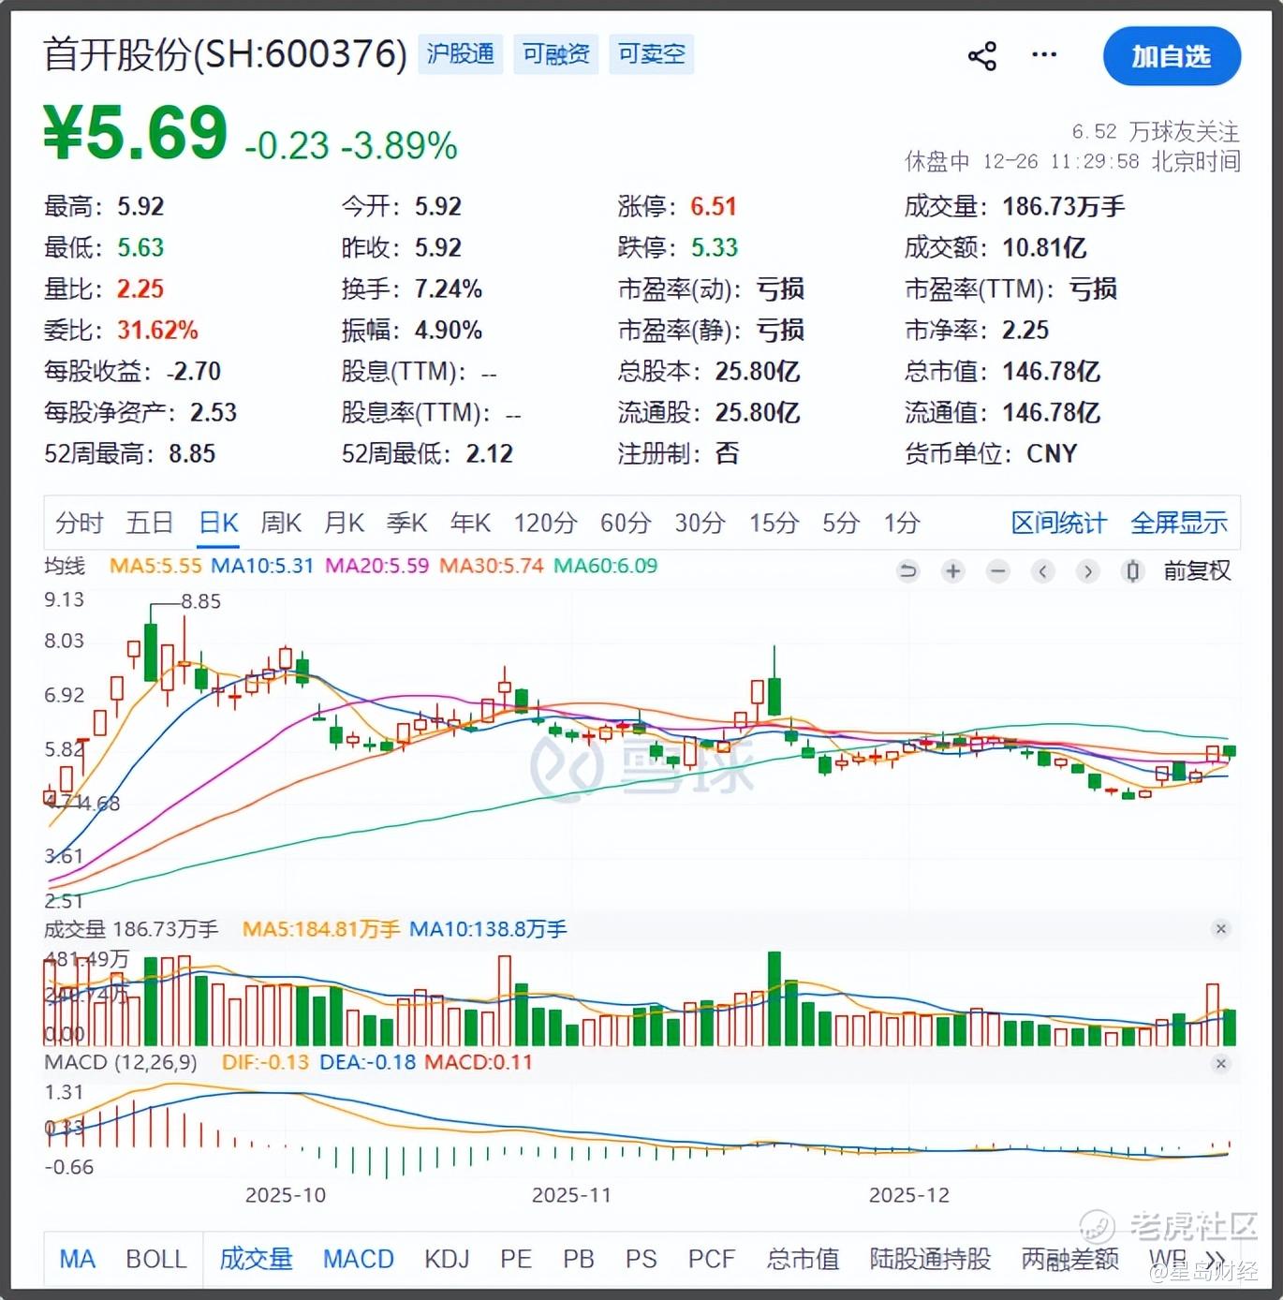The width and height of the screenshot is (1283, 1300).
Task: Click the candlestick chart style icon
Action: pos(1132,570)
